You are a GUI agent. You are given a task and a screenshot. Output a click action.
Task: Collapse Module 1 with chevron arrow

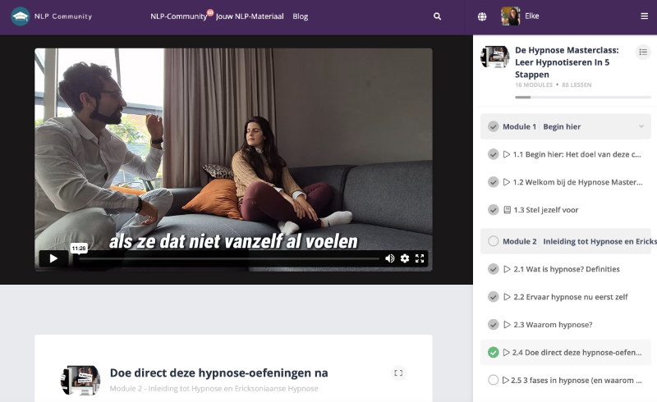pos(641,126)
